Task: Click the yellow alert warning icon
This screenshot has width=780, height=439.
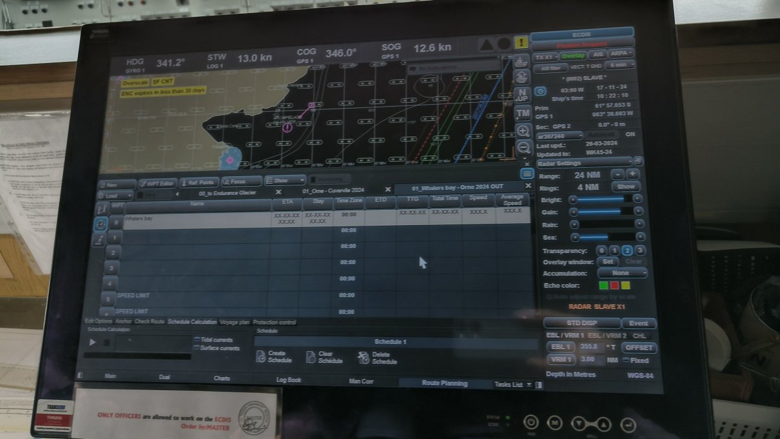Action: click(521, 44)
